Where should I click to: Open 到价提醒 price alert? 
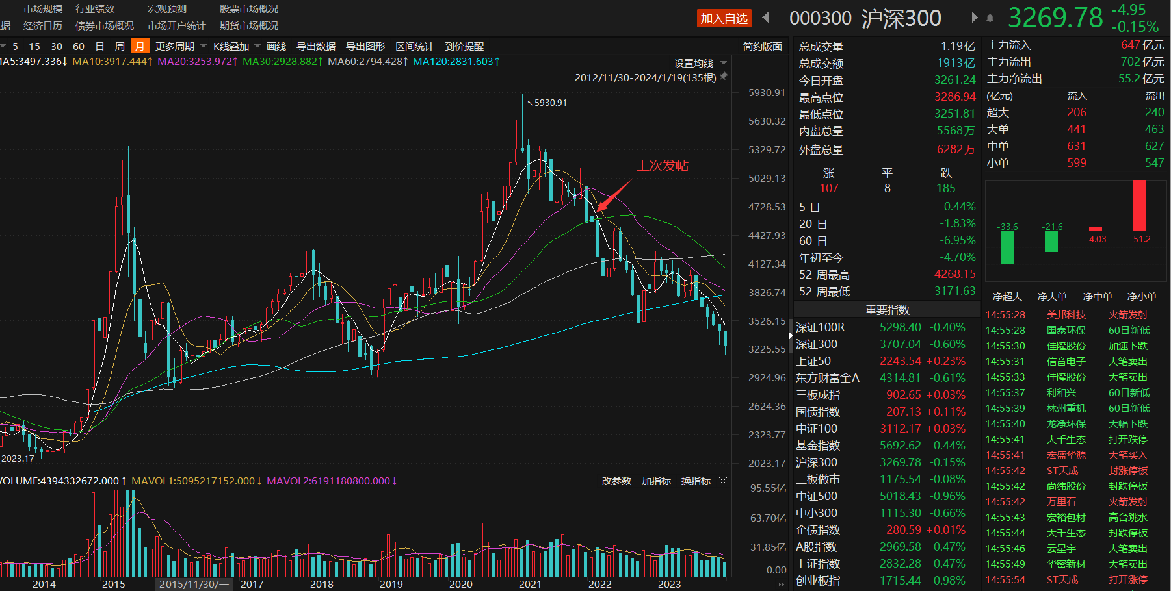click(x=464, y=46)
